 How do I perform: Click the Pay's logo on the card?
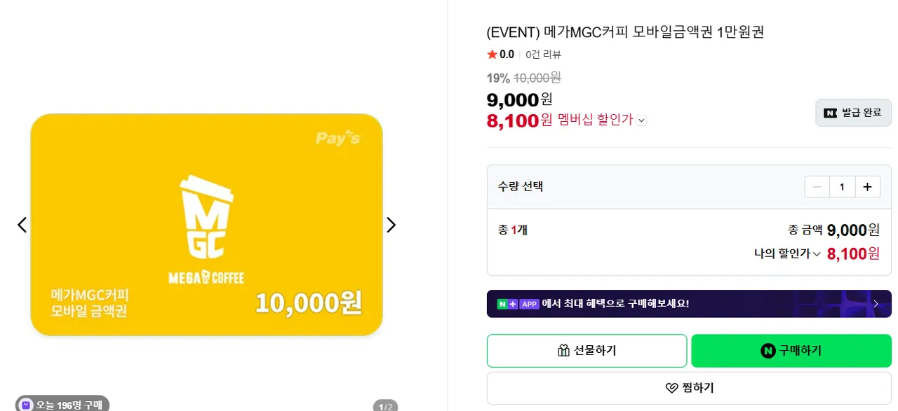click(x=337, y=139)
